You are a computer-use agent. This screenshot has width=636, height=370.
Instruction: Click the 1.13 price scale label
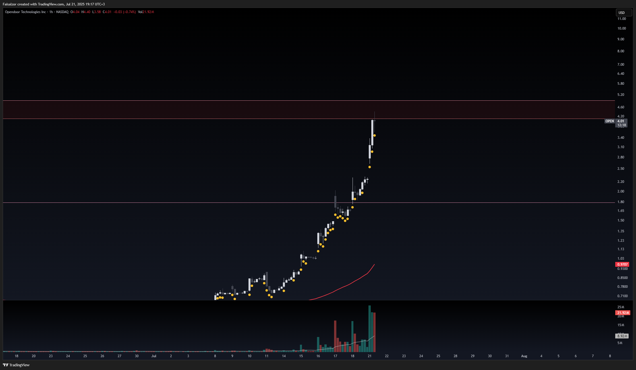pos(621,249)
